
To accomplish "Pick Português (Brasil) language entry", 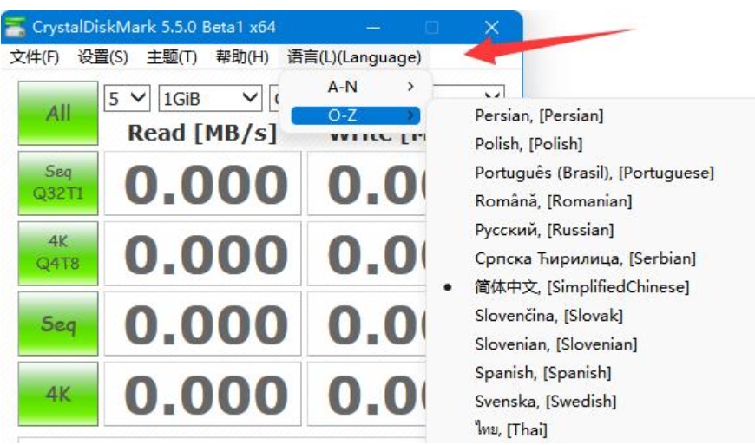I will (594, 173).
